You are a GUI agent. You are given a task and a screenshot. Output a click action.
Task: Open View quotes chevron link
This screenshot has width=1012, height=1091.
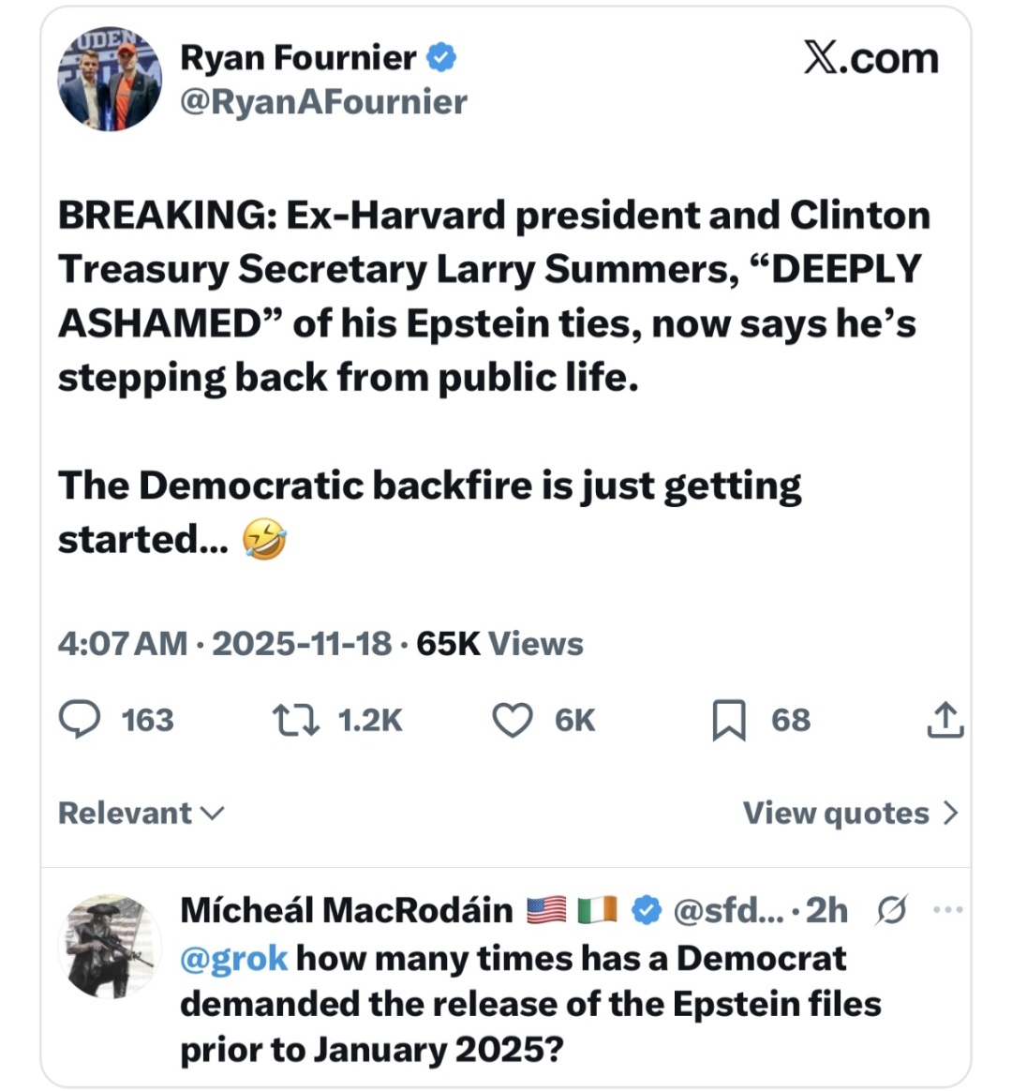pos(851,813)
